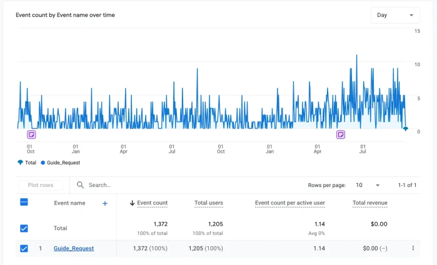437x265 pixels.
Task: Click the chart endpoint marker at far right
Action: coord(406,128)
